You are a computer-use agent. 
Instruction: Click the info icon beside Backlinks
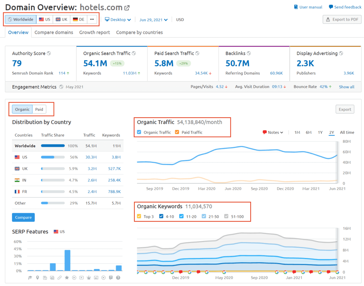(x=249, y=53)
